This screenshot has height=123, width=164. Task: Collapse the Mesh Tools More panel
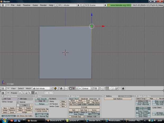pos(136,96)
